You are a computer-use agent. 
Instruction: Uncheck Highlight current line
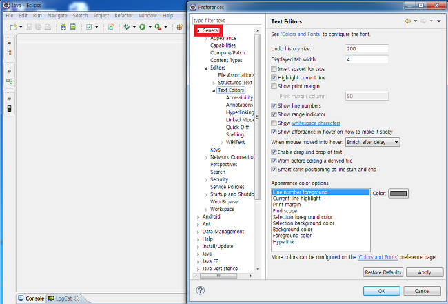click(x=274, y=77)
